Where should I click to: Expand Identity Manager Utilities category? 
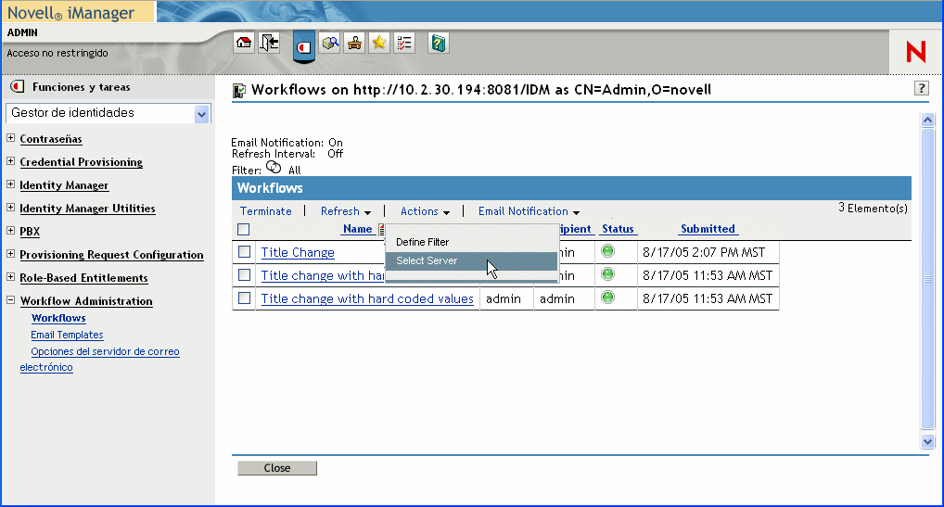point(11,207)
